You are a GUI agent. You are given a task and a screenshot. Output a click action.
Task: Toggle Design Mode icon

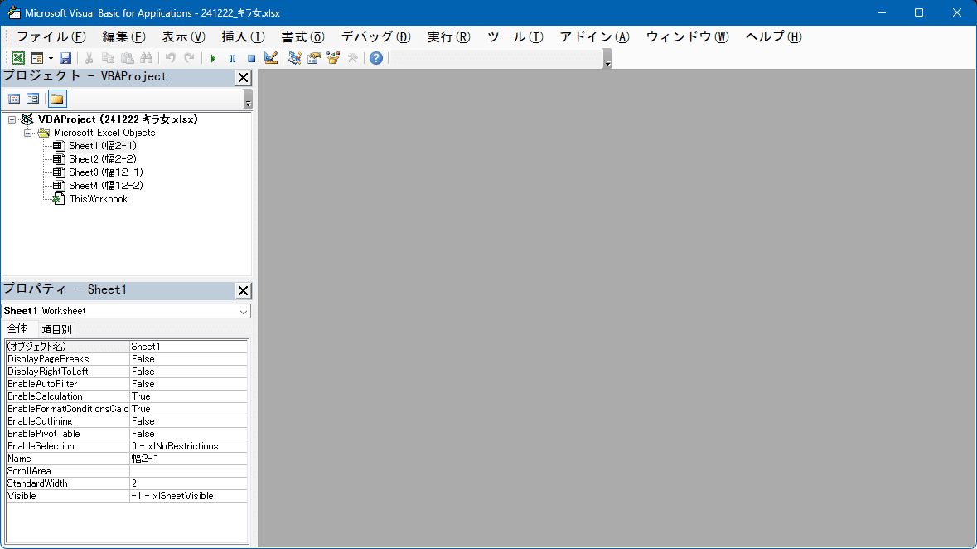click(270, 58)
